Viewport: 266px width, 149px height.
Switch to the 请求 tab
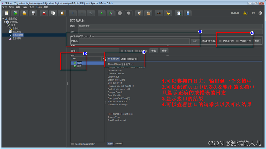pyautogui.click(x=123, y=59)
